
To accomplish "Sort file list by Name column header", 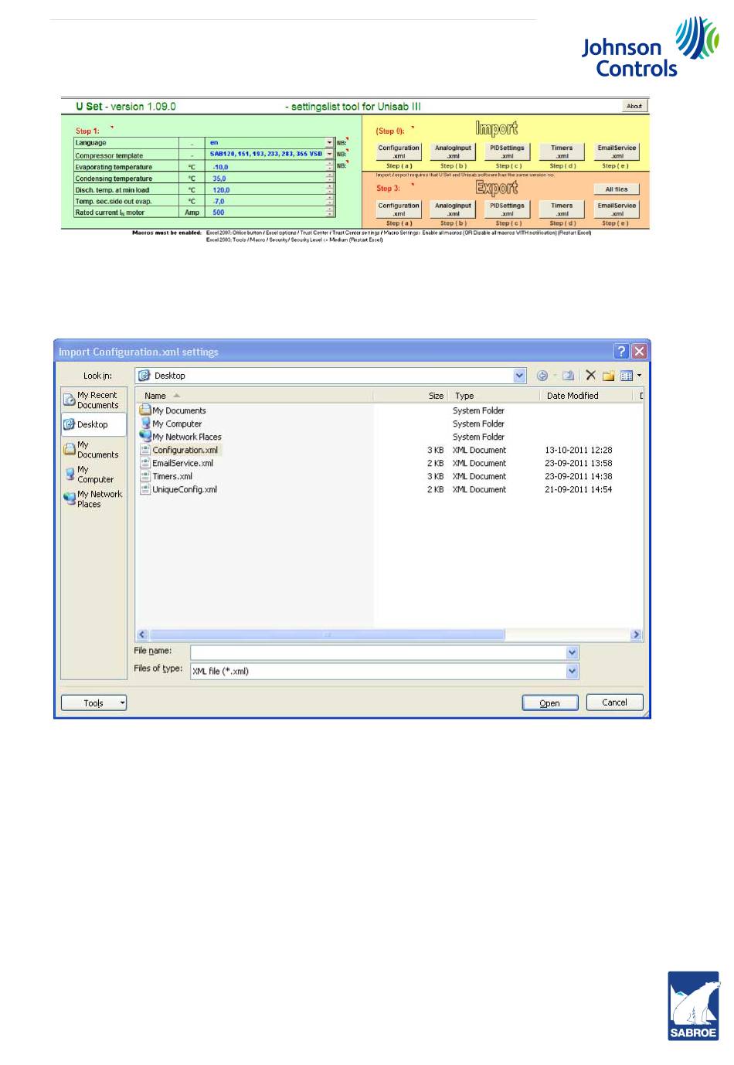I will click(254, 396).
